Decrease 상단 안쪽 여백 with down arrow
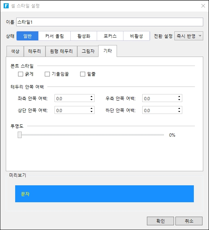This screenshot has width=209, height=230. [91, 112]
